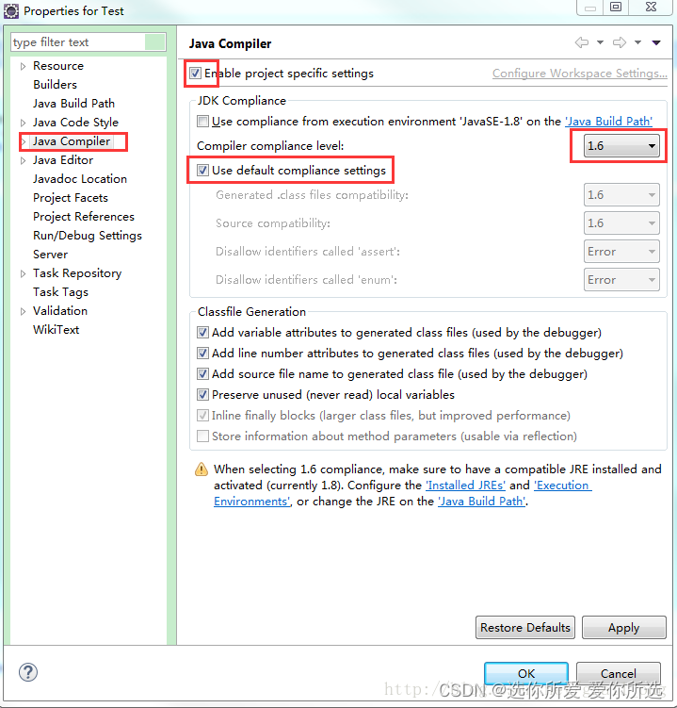Open 'Java Build Path' link in warning
Viewport: 677px width, 708px height.
click(482, 502)
